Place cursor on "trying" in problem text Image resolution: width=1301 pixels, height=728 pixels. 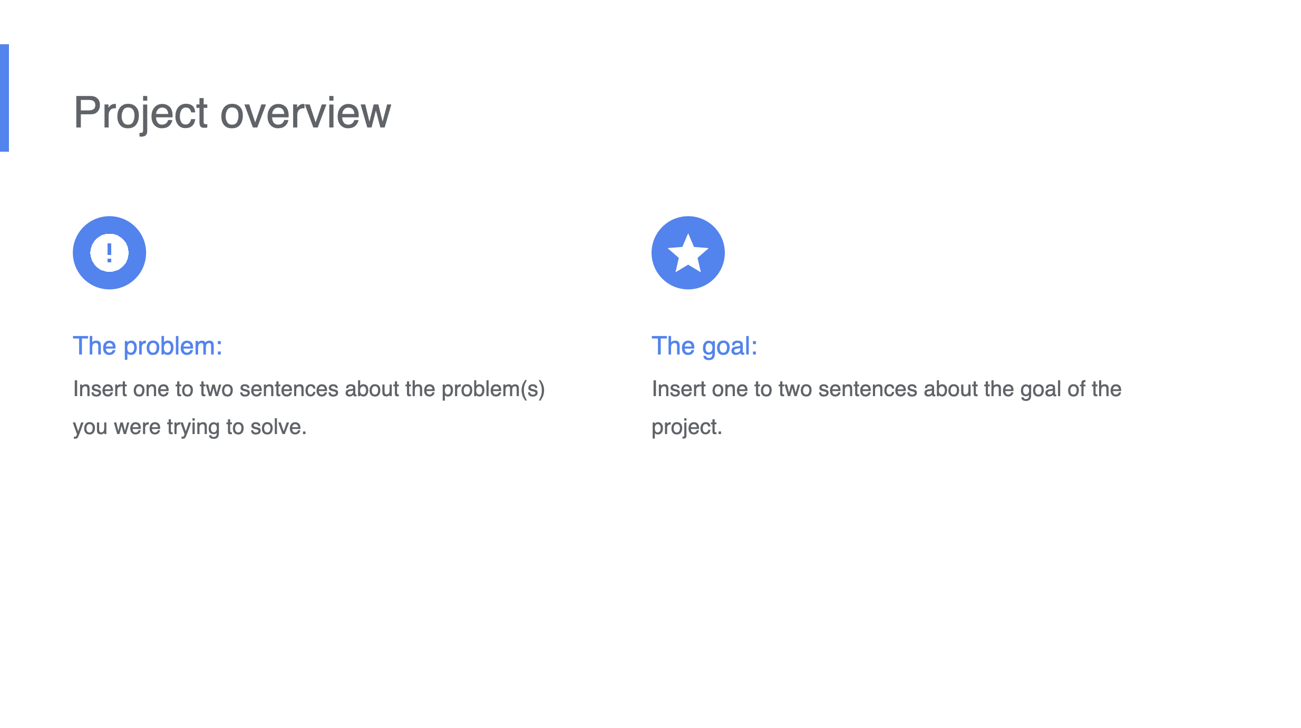pyautogui.click(x=193, y=427)
